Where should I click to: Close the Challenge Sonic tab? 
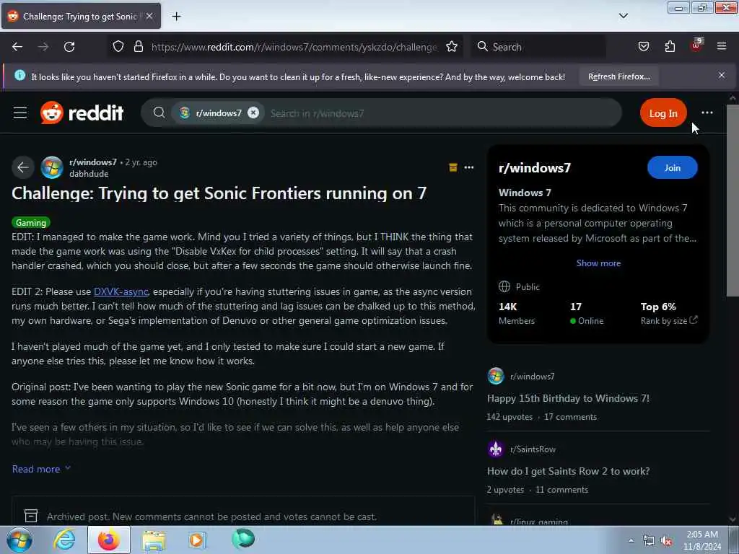pos(149,16)
